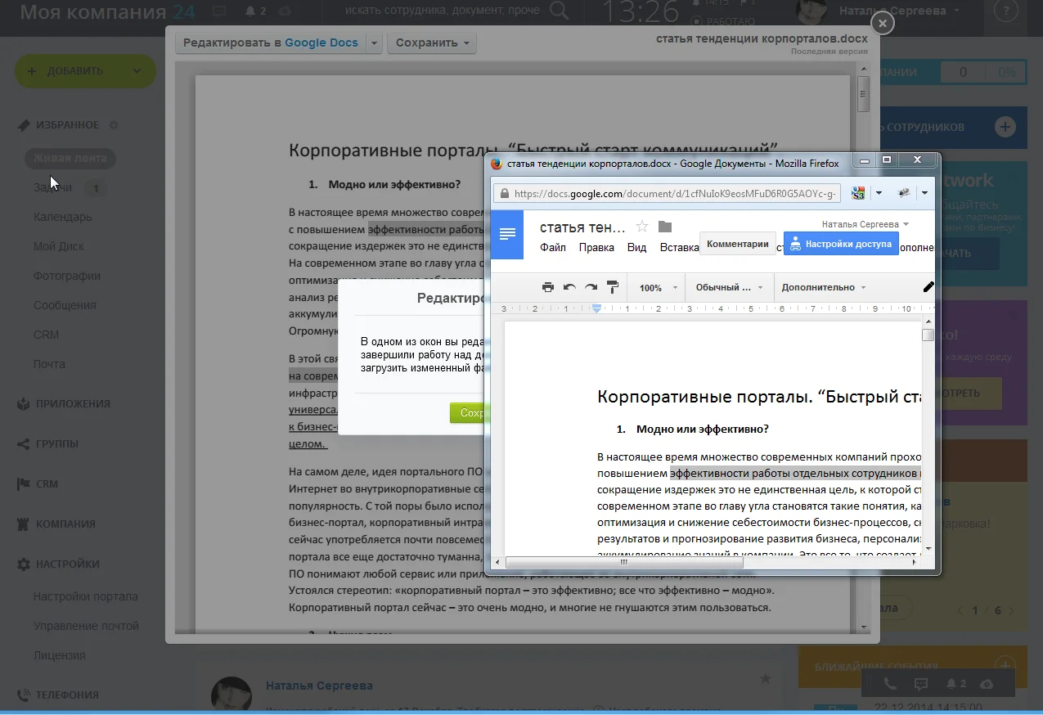Open the notifications bell in portal header
Screen dimensions: 1043x715
[x=252, y=11]
